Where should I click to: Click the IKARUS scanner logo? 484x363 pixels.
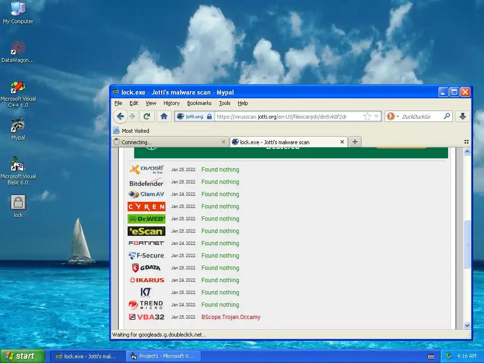click(147, 280)
